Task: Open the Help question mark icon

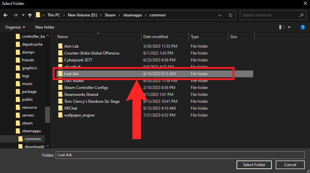Action: click(302, 27)
